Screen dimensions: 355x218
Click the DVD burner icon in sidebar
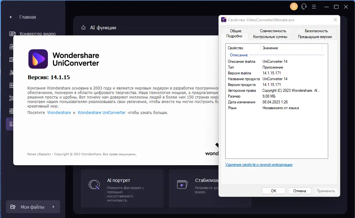coord(11,111)
